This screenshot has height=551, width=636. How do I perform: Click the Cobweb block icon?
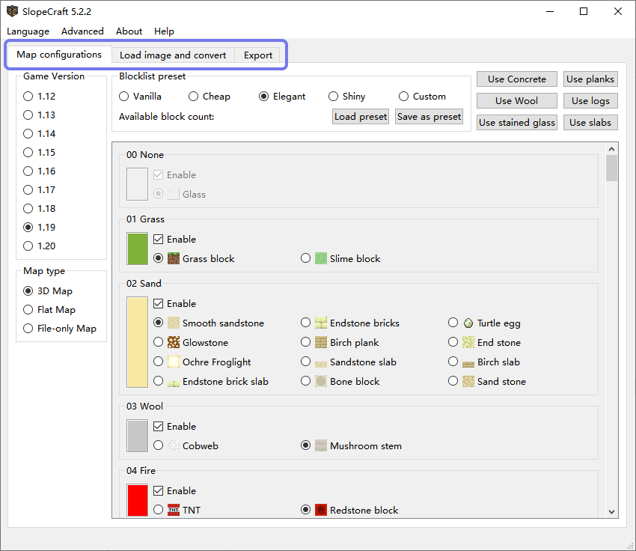coord(174,445)
